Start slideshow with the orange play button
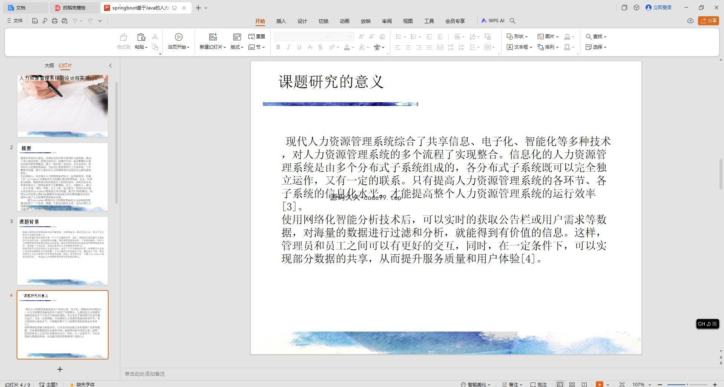 pyautogui.click(x=599, y=384)
